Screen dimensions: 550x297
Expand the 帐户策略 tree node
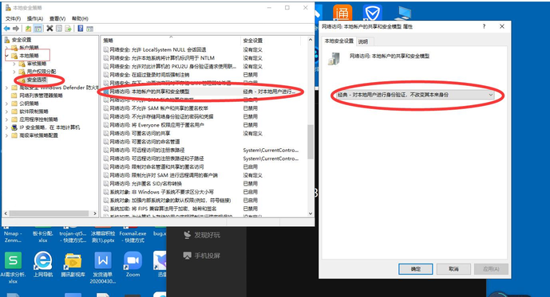(6, 48)
